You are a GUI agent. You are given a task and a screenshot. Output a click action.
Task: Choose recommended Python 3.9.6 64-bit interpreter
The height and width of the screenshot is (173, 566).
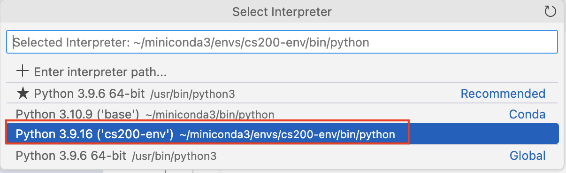282,94
